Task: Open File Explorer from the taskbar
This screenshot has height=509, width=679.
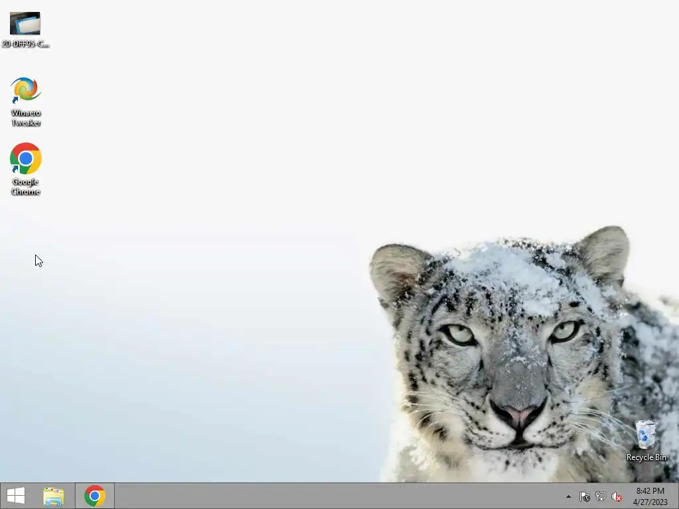Action: pos(54,496)
